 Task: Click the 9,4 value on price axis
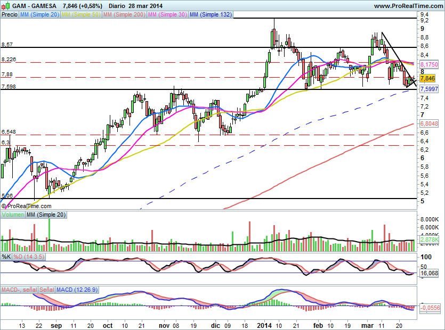pos(425,15)
